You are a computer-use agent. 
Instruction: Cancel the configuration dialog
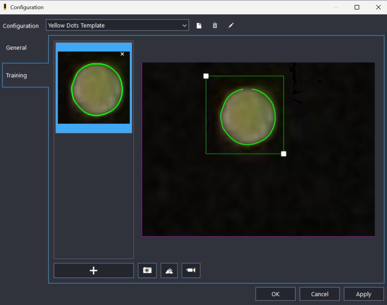point(319,294)
